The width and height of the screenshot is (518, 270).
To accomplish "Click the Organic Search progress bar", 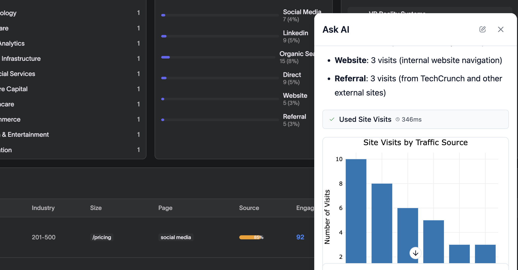I will point(218,57).
